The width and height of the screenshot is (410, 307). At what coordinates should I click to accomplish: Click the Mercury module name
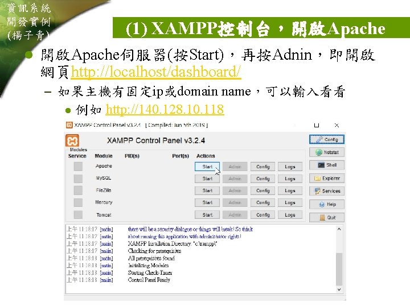click(x=104, y=202)
